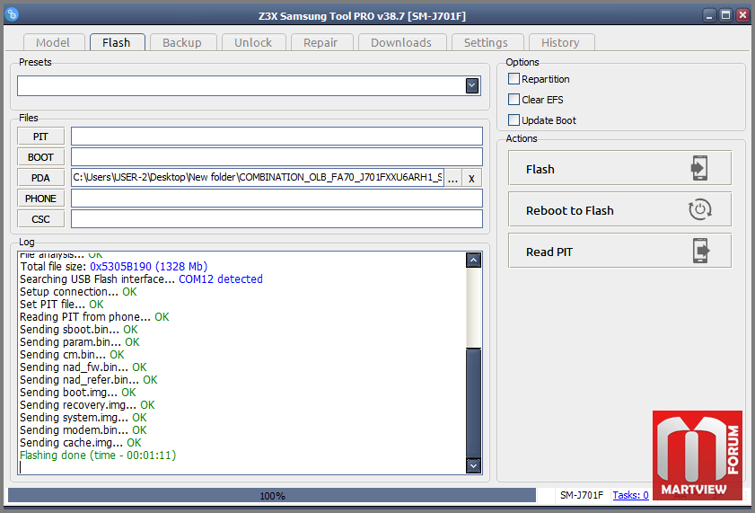Open the Backup tab
This screenshot has height=513, width=755.
tap(182, 42)
